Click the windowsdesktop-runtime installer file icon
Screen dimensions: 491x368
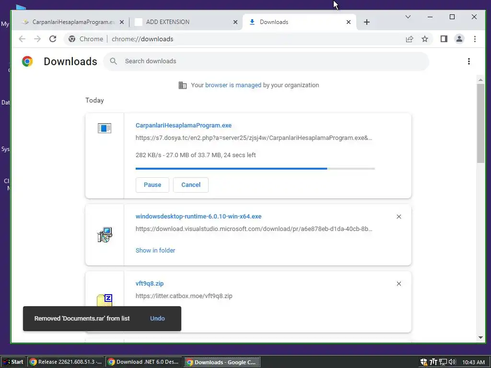point(104,235)
